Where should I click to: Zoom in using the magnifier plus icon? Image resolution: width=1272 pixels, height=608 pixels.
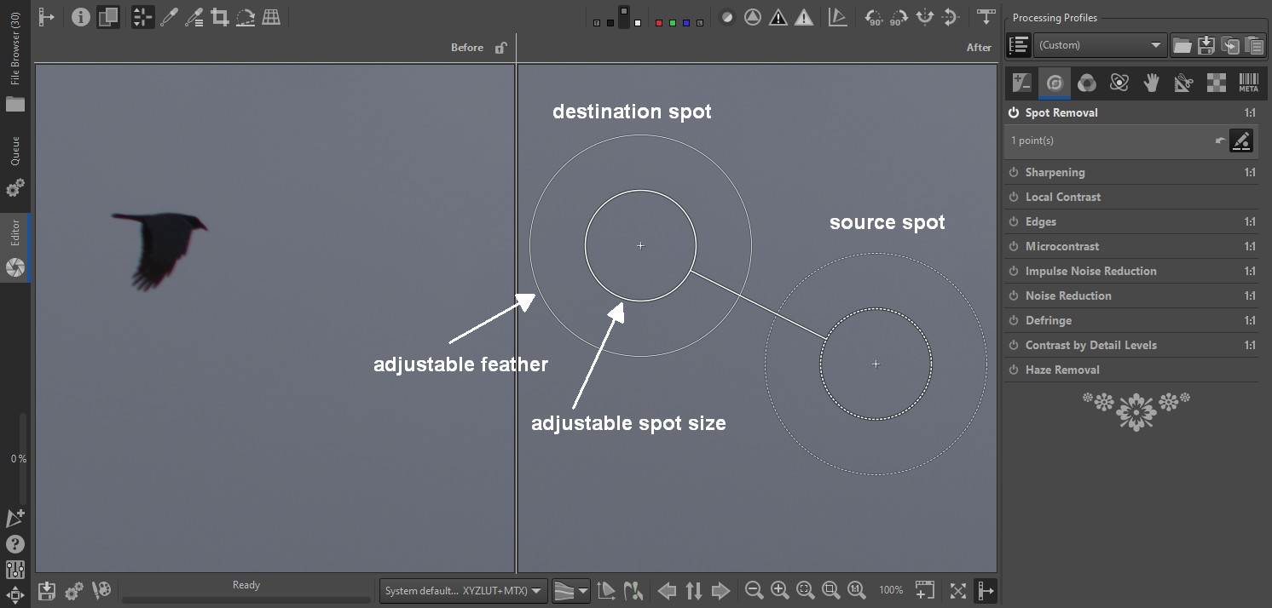coord(779,590)
